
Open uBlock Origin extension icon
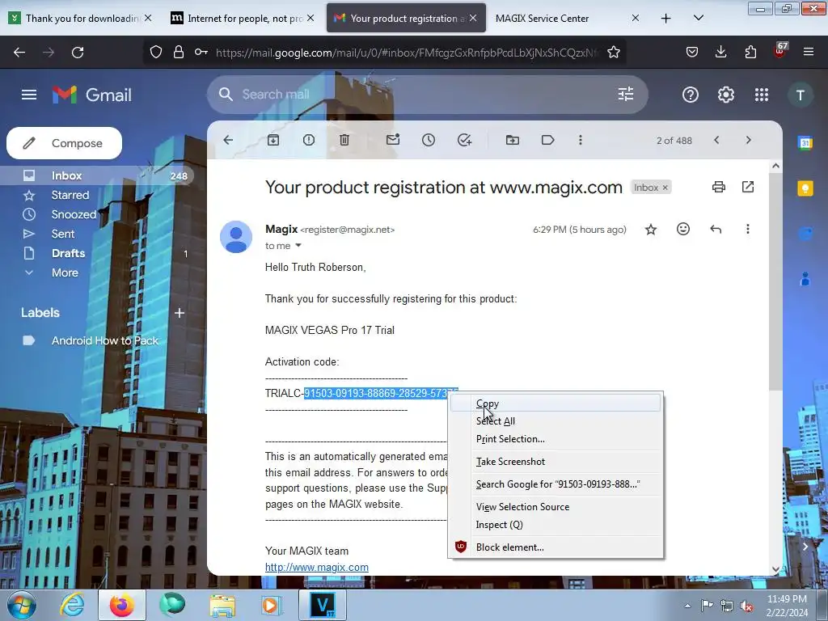[779, 51]
